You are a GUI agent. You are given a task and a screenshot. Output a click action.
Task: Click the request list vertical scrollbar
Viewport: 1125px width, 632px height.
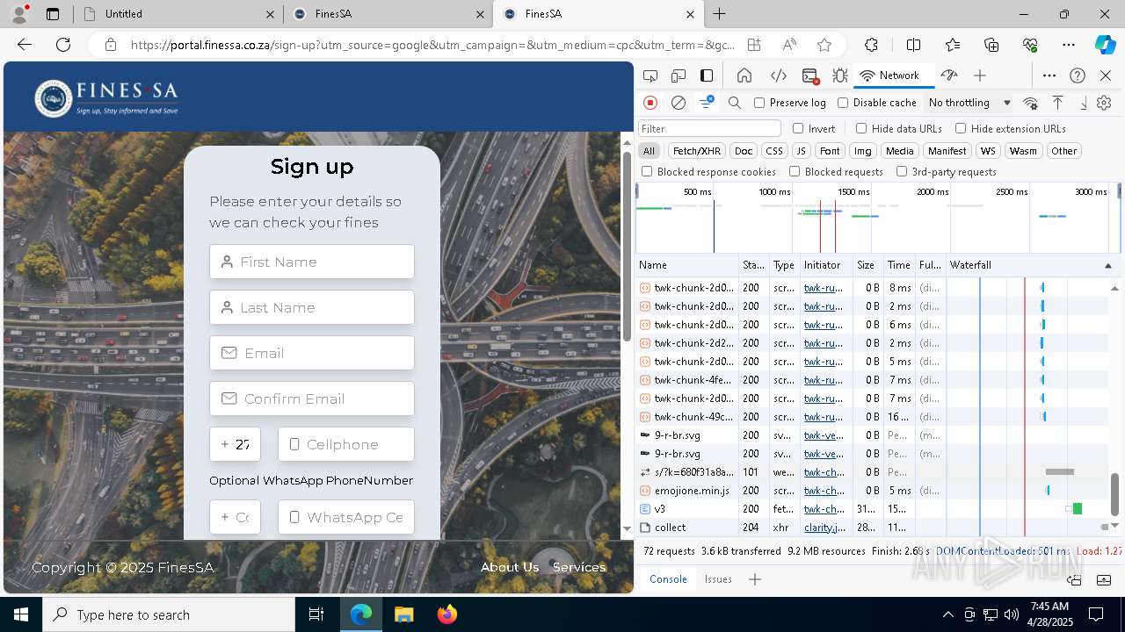pos(1115,494)
